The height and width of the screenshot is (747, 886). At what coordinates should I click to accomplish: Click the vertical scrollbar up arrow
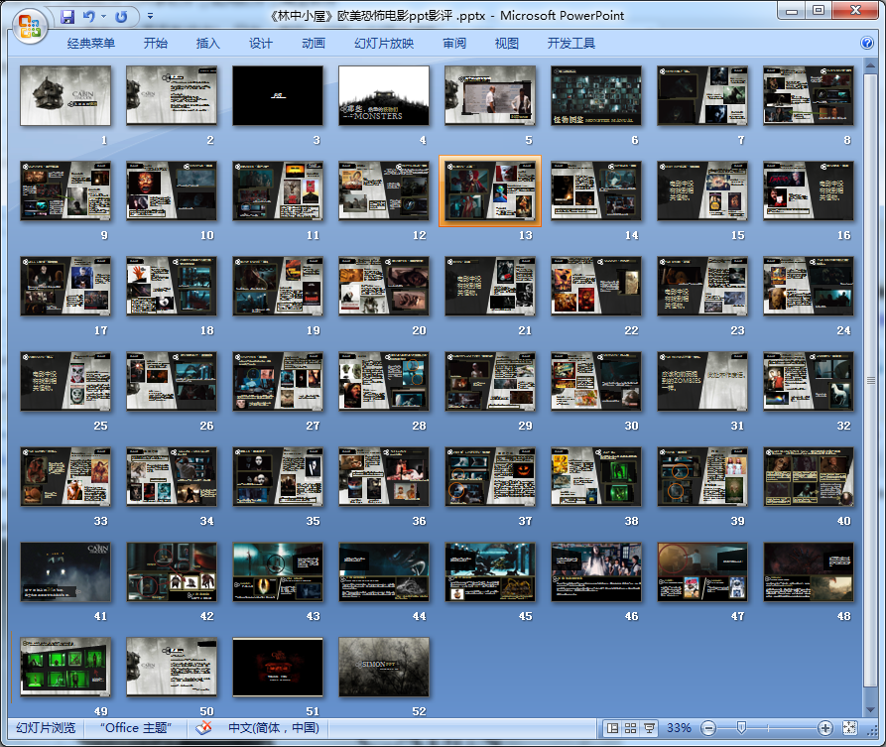click(x=870, y=63)
